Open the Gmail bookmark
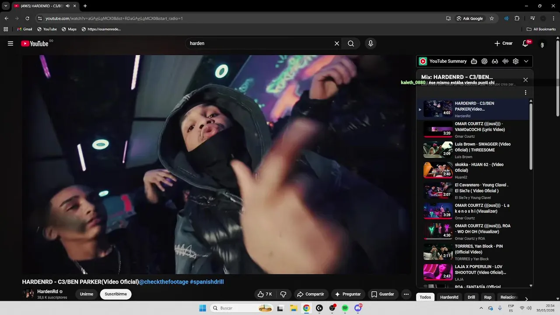This screenshot has width=560, height=315. [x=24, y=29]
